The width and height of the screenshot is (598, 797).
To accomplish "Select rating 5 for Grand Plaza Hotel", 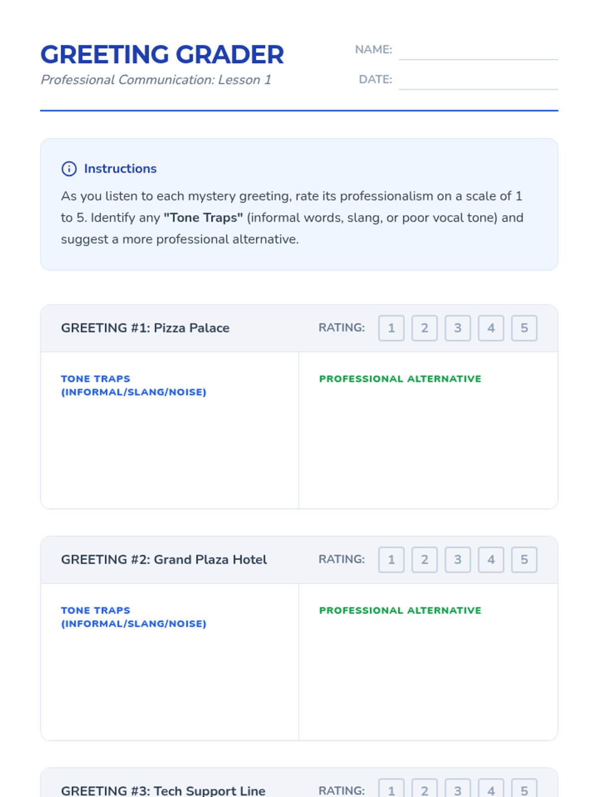I will click(x=524, y=559).
